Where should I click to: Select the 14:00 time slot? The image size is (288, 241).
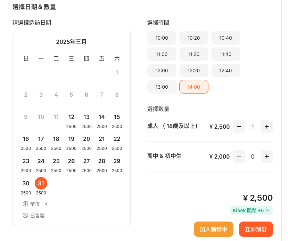(194, 87)
